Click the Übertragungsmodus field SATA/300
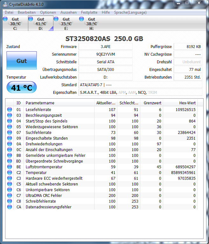 click(106, 70)
